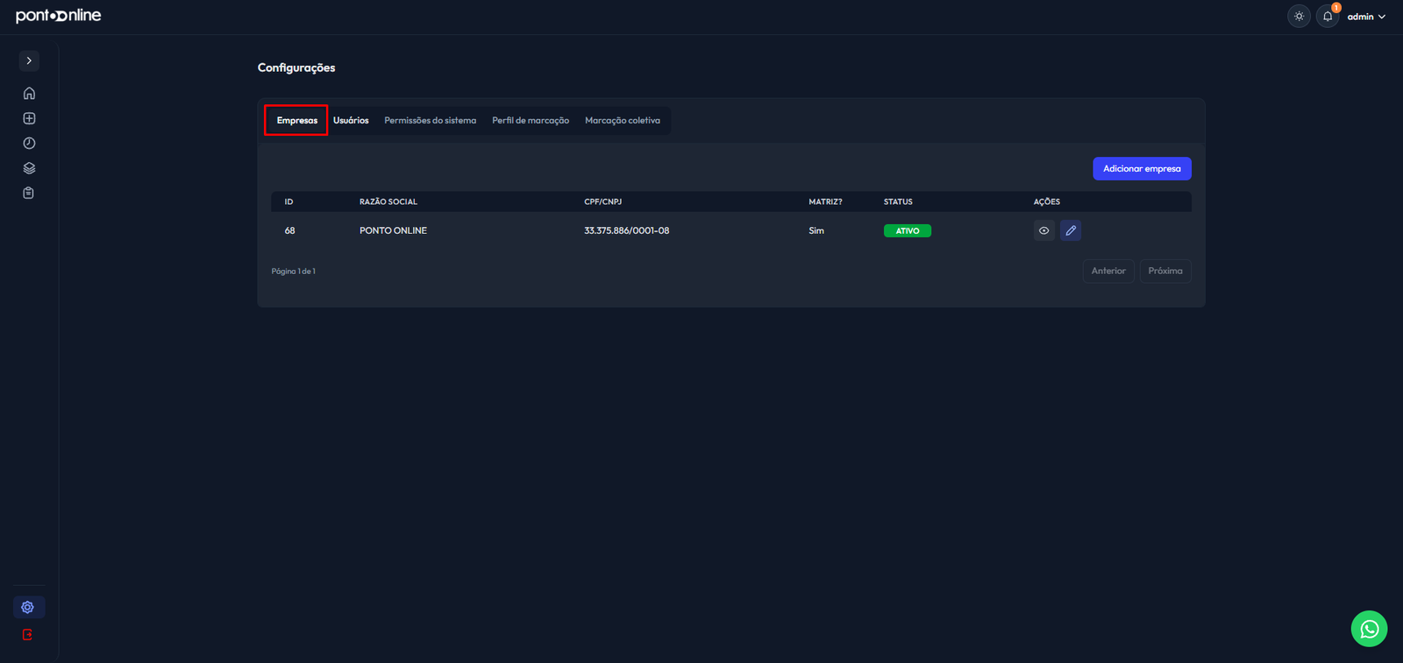Click the CPF/CNPJ column header
The width and height of the screenshot is (1403, 663).
(603, 202)
